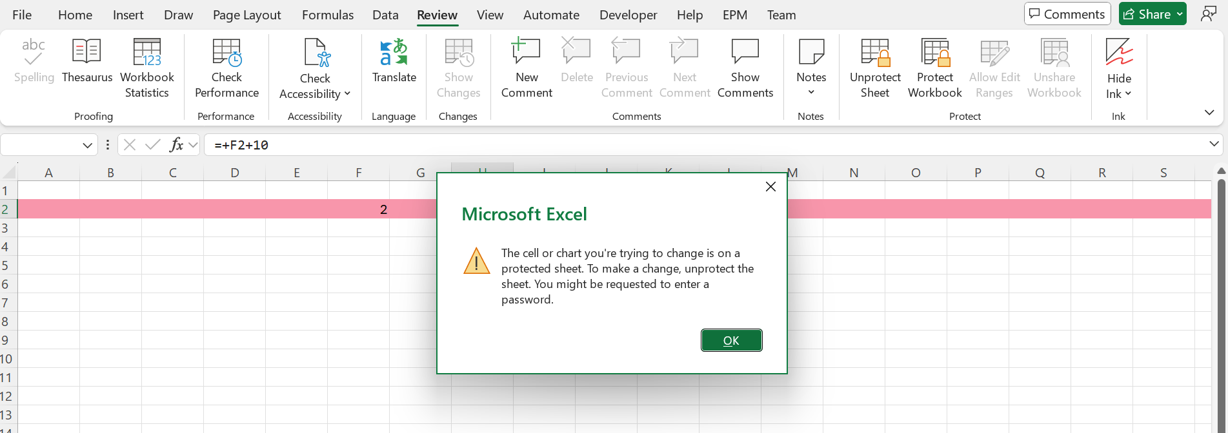
Task: Expand Hide Ink dropdown arrow
Action: click(x=1128, y=94)
